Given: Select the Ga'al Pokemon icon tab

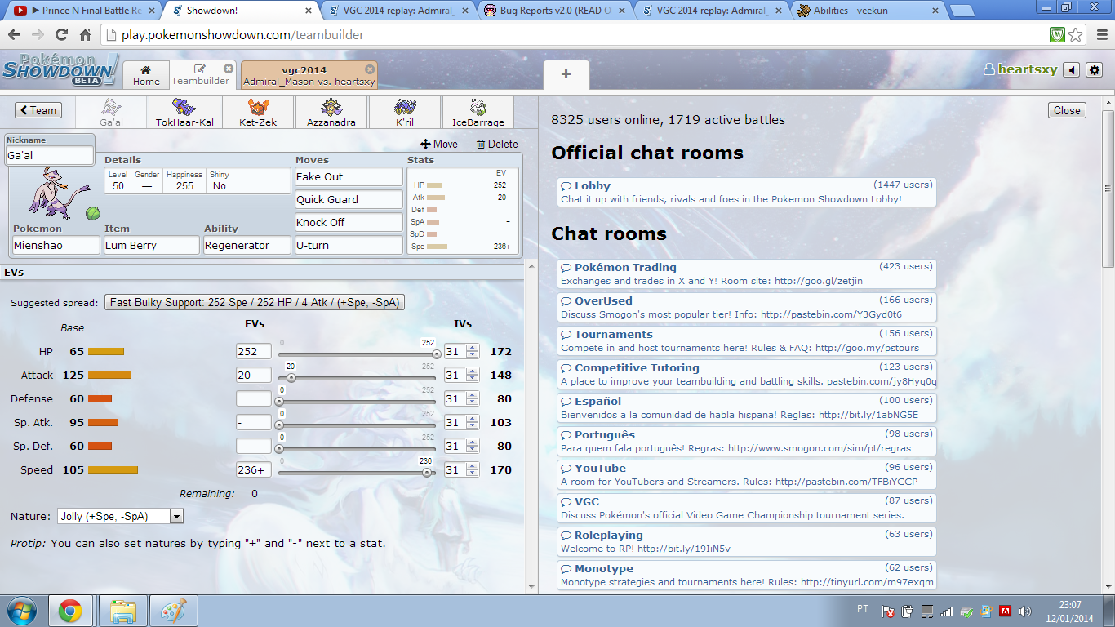Looking at the screenshot, I should pyautogui.click(x=111, y=112).
